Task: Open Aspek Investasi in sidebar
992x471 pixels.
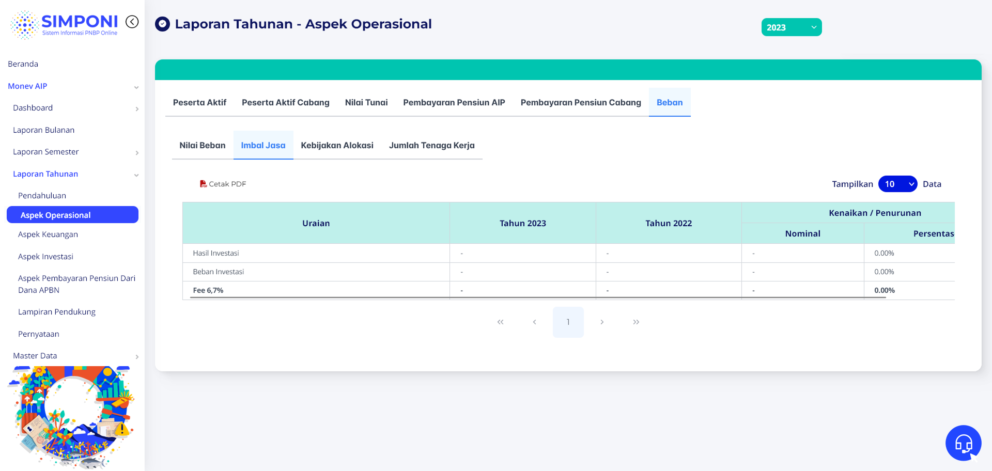Action: coord(45,257)
